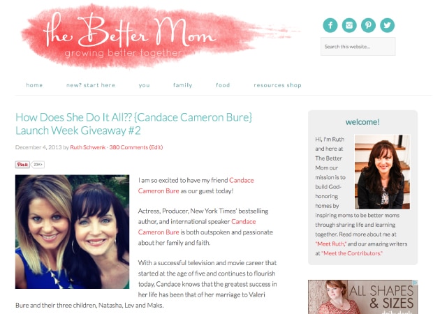The width and height of the screenshot is (433, 314).
Task: Select the family menu item
Action: click(183, 85)
